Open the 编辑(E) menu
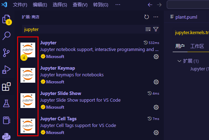Screen dimensions: 209x140 tap(40, 5)
